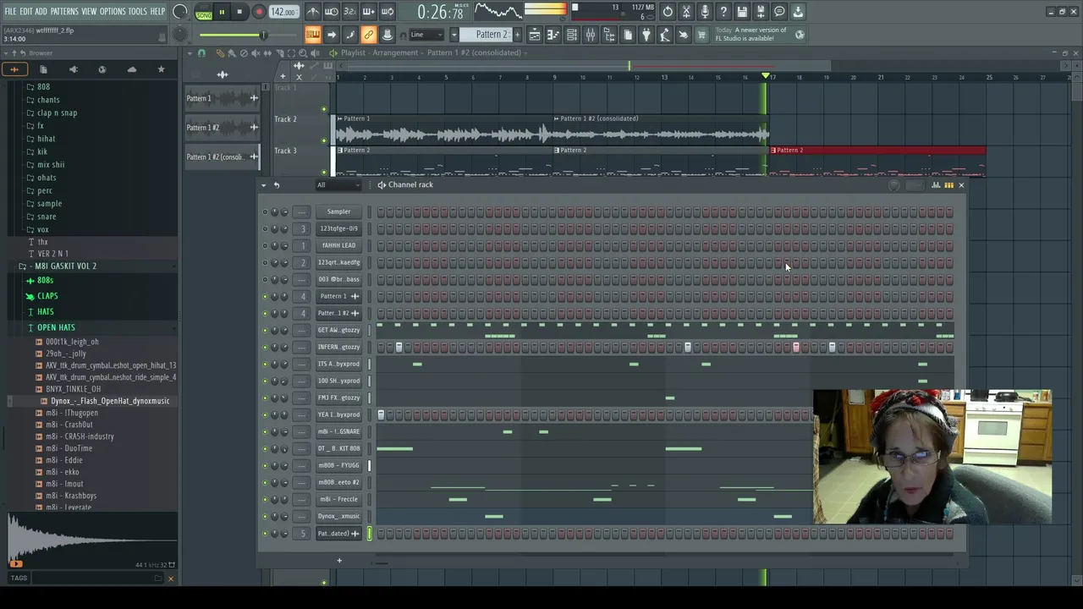Click the step sequencer icon in Channel rack
The height and width of the screenshot is (609, 1083).
(x=948, y=184)
